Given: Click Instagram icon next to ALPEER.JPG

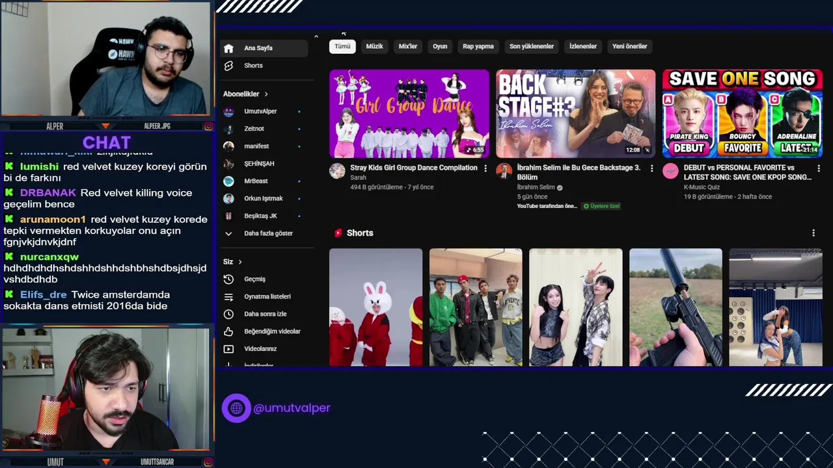Looking at the screenshot, I should coord(208,126).
